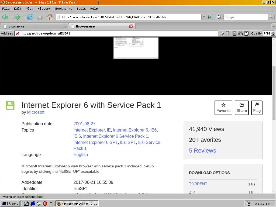Click the page scrollbar down arrow
Image resolution: width=276 pixels, height=207 pixels.
coord(274,191)
